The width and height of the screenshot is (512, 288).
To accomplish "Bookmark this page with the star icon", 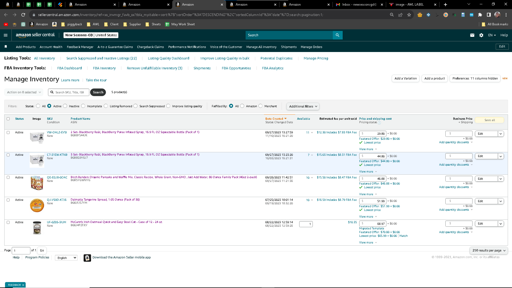I will point(409,15).
